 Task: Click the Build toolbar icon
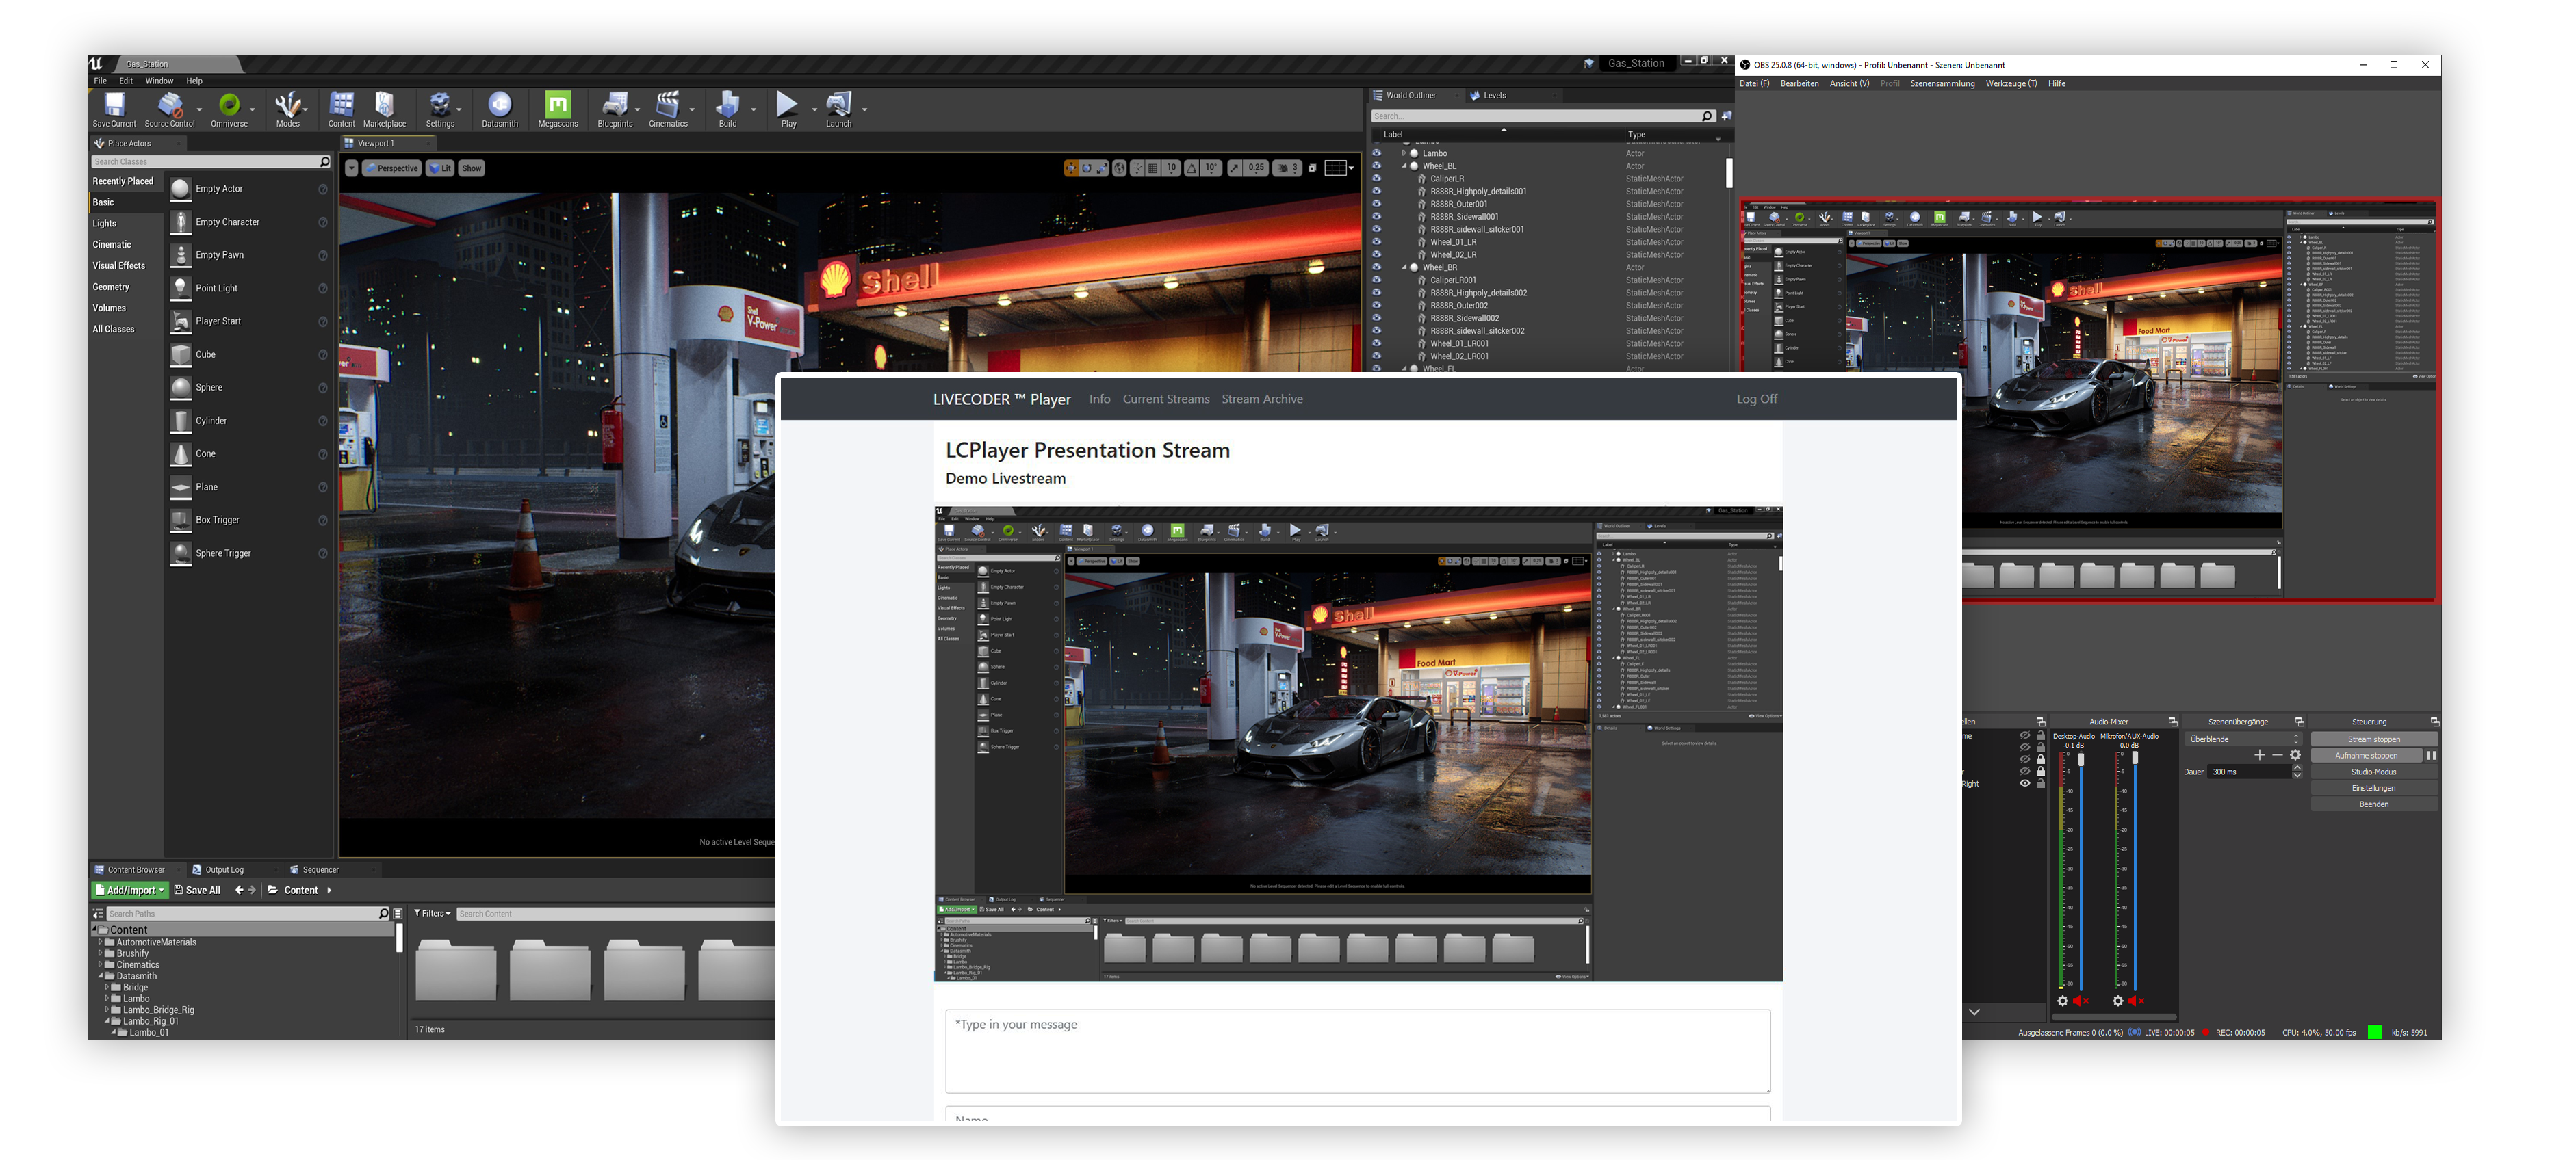pos(728,110)
